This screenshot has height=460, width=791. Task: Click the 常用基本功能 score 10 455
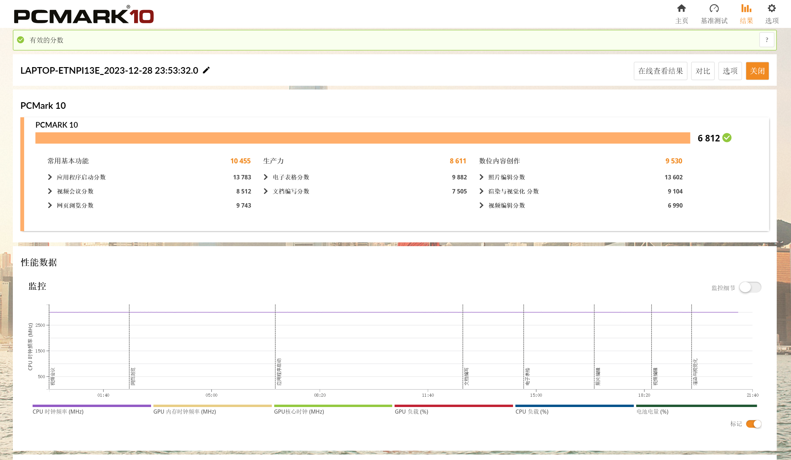coord(240,161)
